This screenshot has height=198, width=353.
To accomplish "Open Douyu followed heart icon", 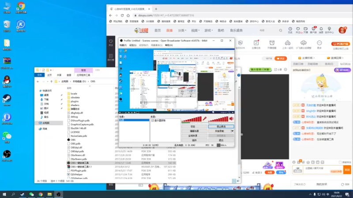I will 298,30.
